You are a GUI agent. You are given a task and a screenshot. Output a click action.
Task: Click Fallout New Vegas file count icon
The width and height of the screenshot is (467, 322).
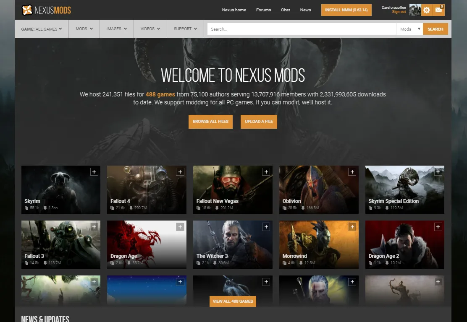198,208
